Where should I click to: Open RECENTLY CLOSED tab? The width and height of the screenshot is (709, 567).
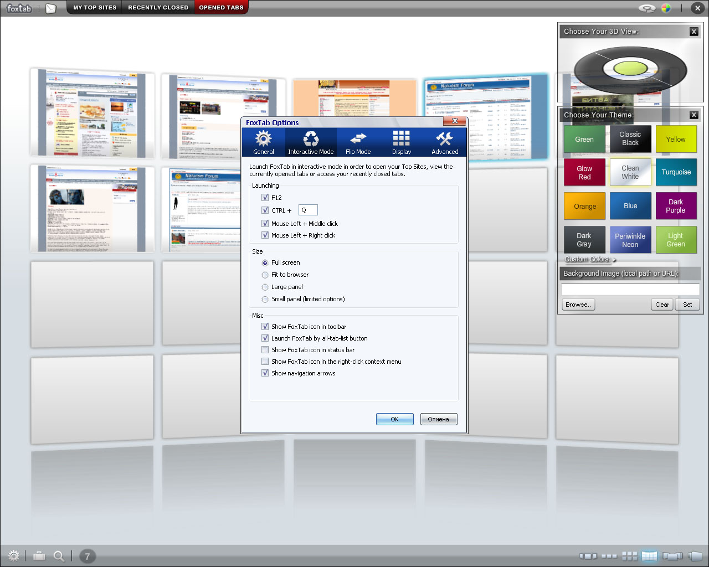pyautogui.click(x=158, y=8)
